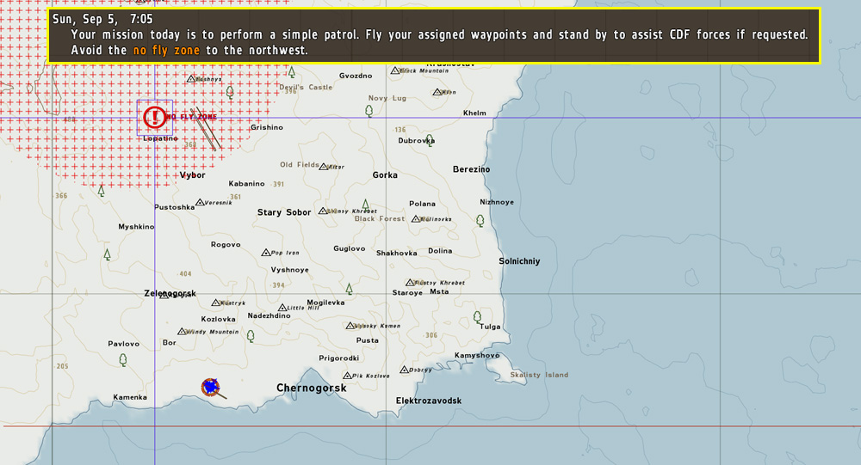Click the Chernogorsk city label

coord(312,388)
